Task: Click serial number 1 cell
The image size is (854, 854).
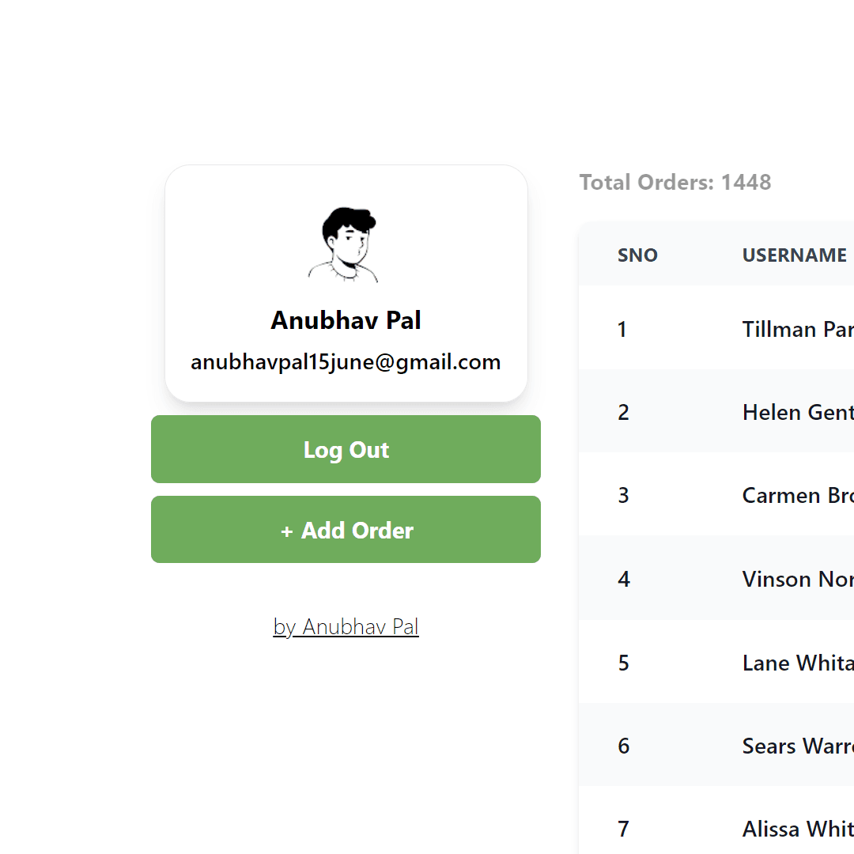Action: (x=622, y=330)
